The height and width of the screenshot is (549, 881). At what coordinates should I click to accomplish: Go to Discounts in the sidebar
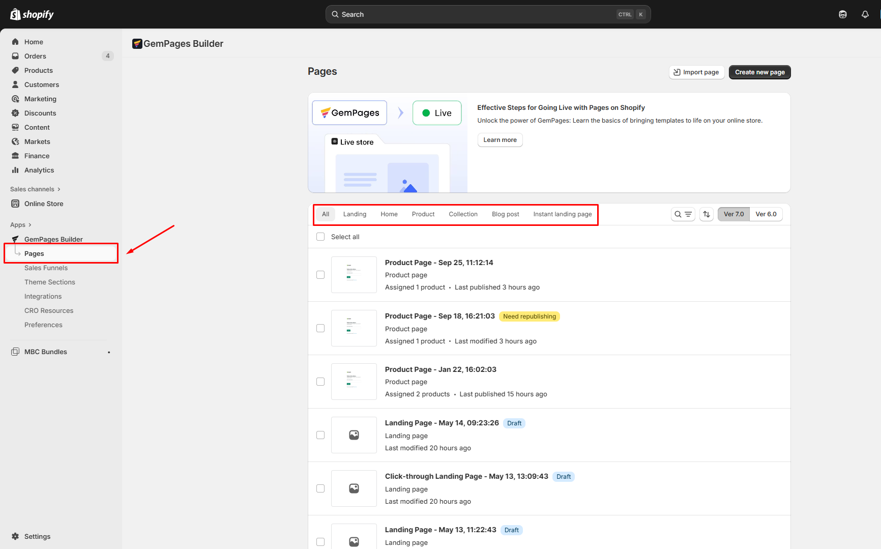click(40, 113)
